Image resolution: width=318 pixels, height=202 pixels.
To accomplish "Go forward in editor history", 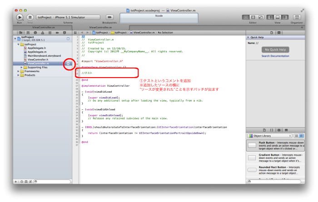I will (87, 32).
